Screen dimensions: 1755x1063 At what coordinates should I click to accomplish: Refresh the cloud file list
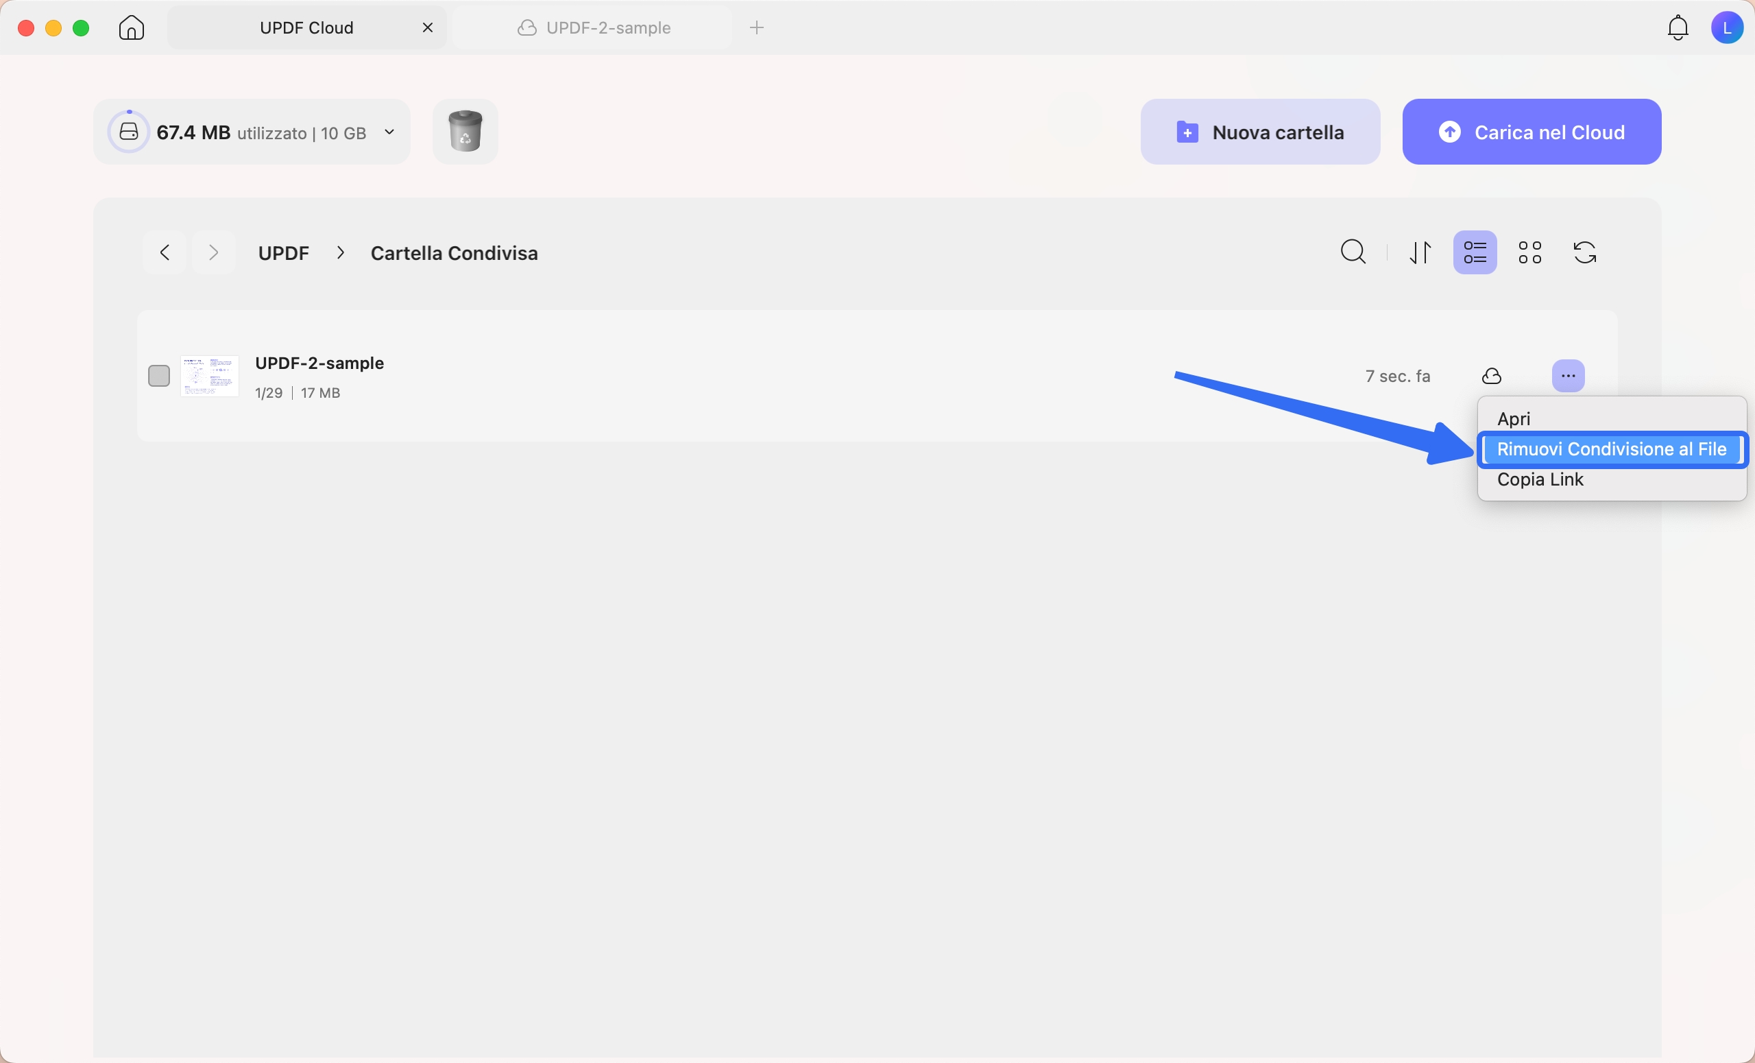click(x=1585, y=252)
